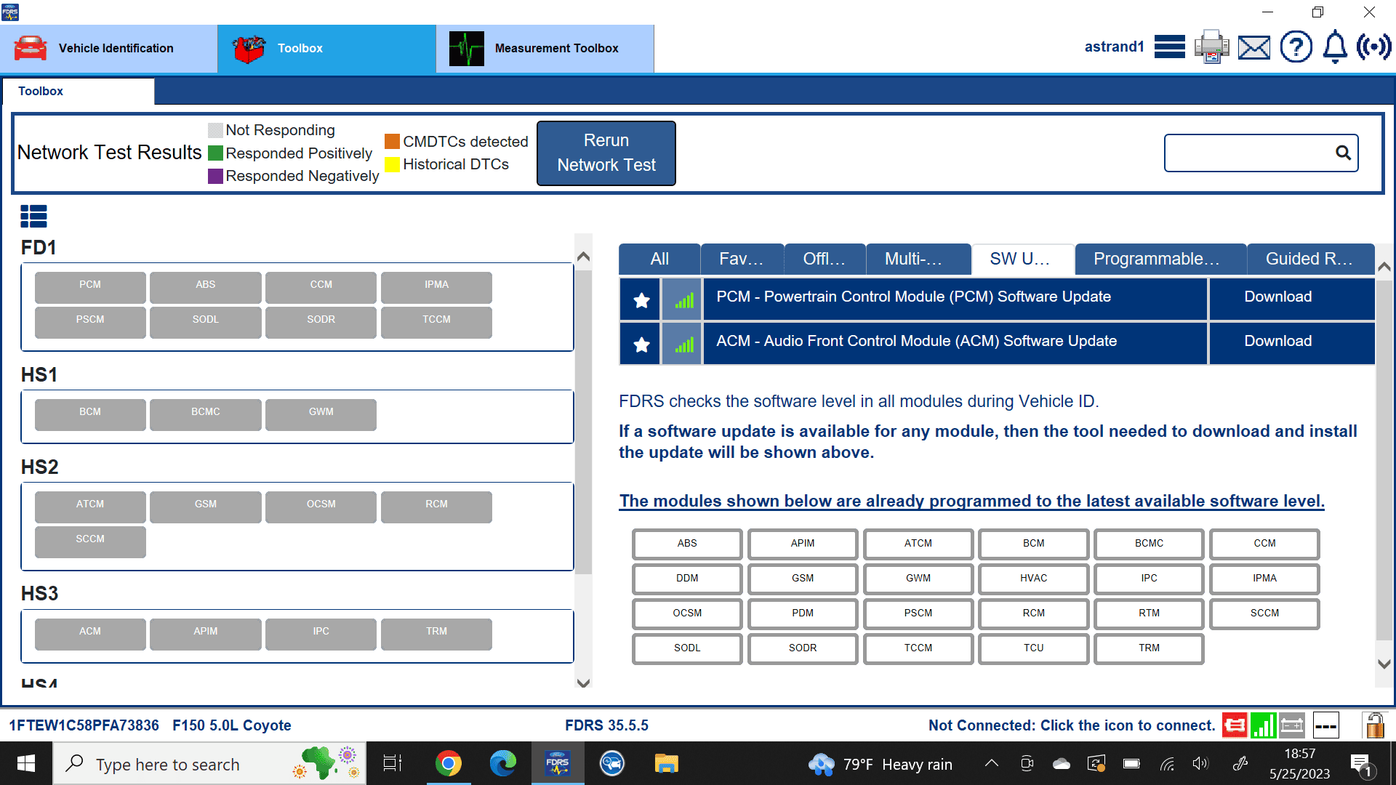This screenshot has height=785, width=1396.
Task: Click the battery voltage icon in the status bar
Action: [x=1292, y=725]
